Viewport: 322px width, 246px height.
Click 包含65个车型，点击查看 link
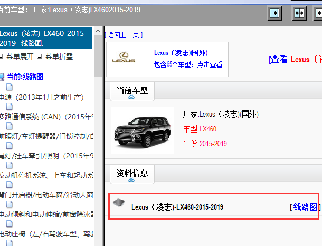[x=188, y=64]
